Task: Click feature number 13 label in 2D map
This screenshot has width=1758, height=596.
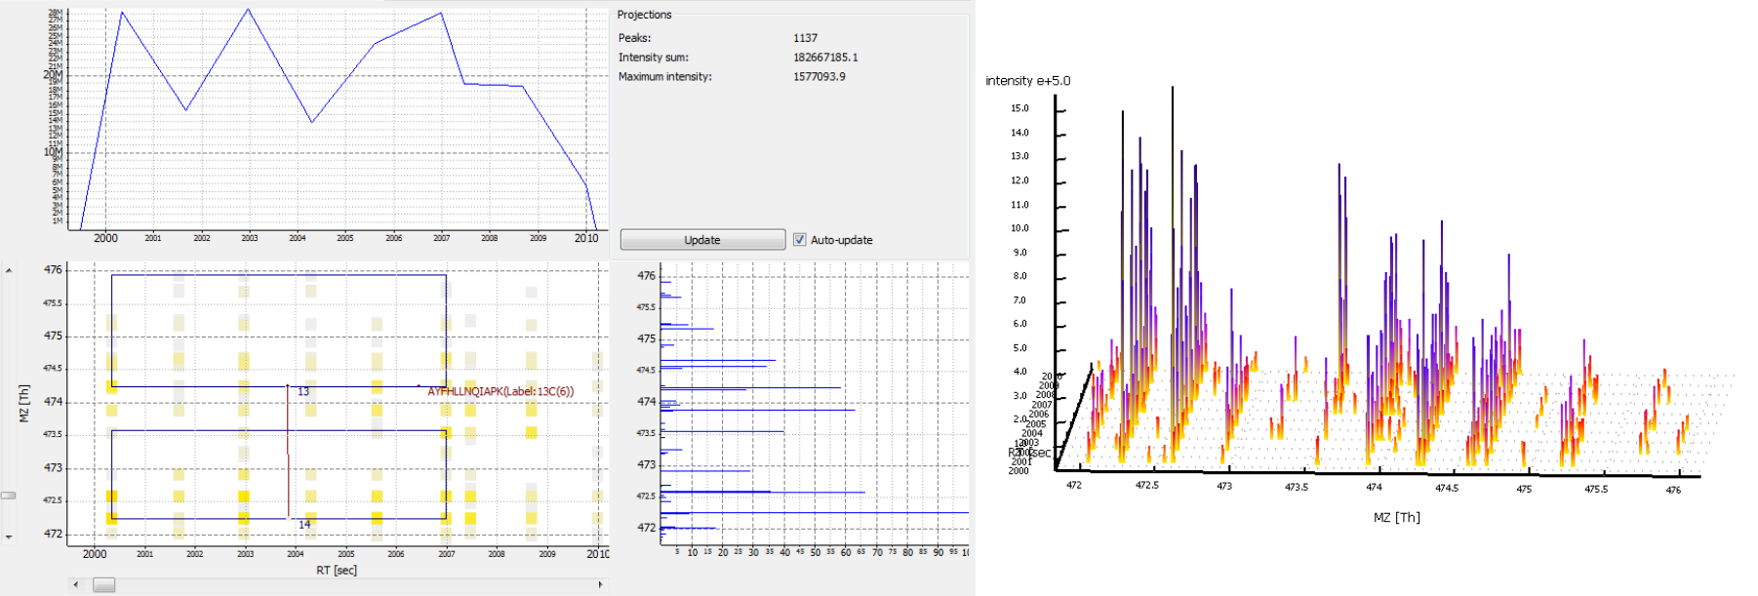Action: click(303, 392)
